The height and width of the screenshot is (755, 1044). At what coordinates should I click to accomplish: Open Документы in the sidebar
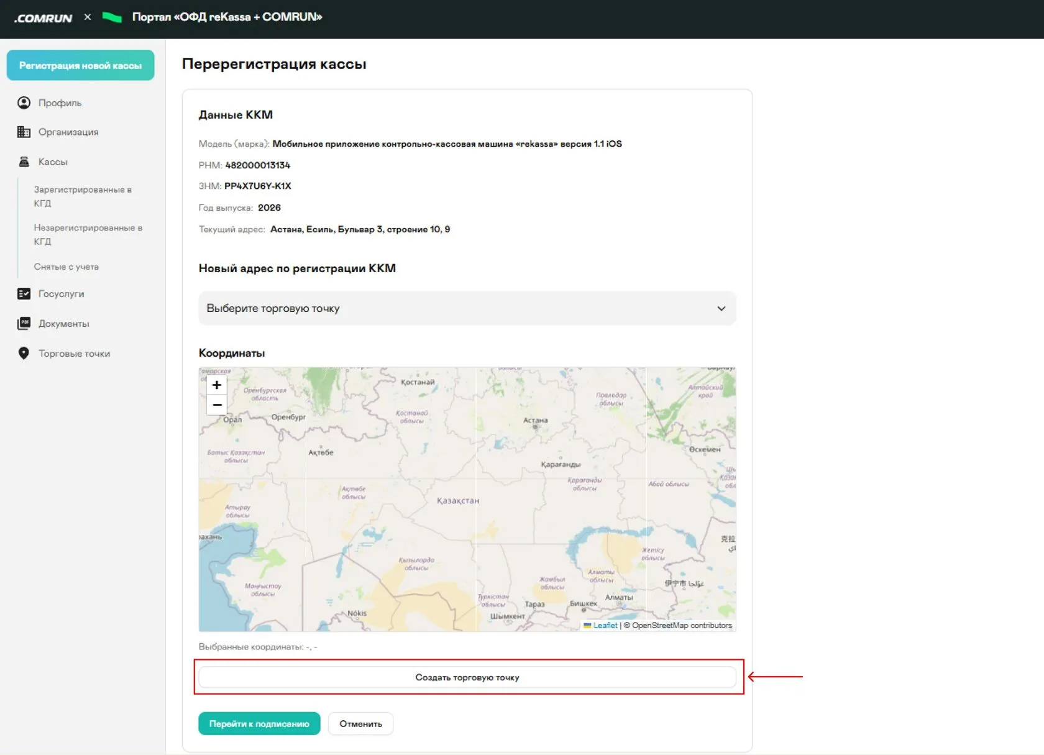click(x=63, y=323)
